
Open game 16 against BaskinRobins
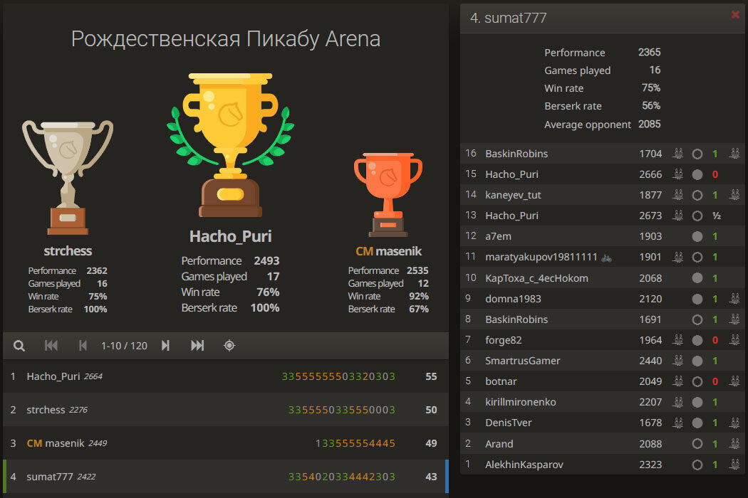coord(602,154)
